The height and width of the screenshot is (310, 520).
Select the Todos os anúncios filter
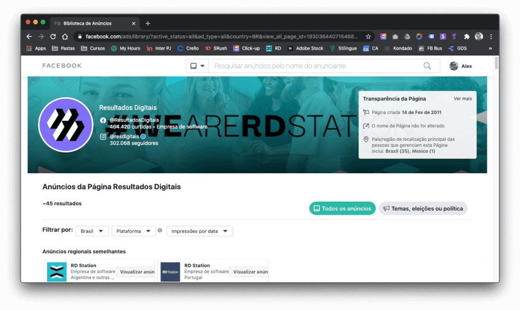click(x=342, y=208)
